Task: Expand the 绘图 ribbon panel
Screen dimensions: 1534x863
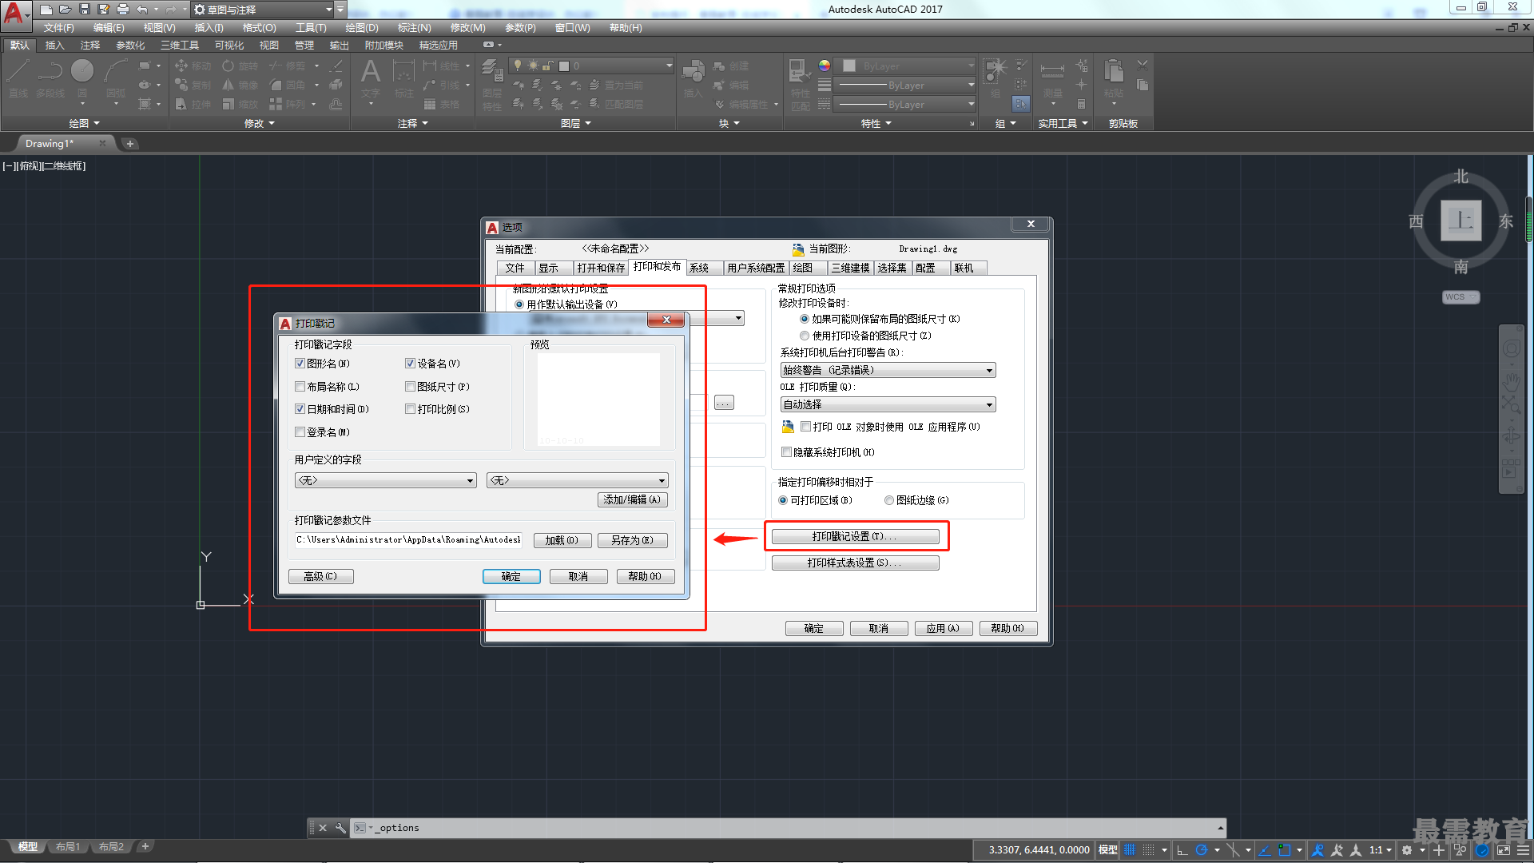Action: point(84,123)
